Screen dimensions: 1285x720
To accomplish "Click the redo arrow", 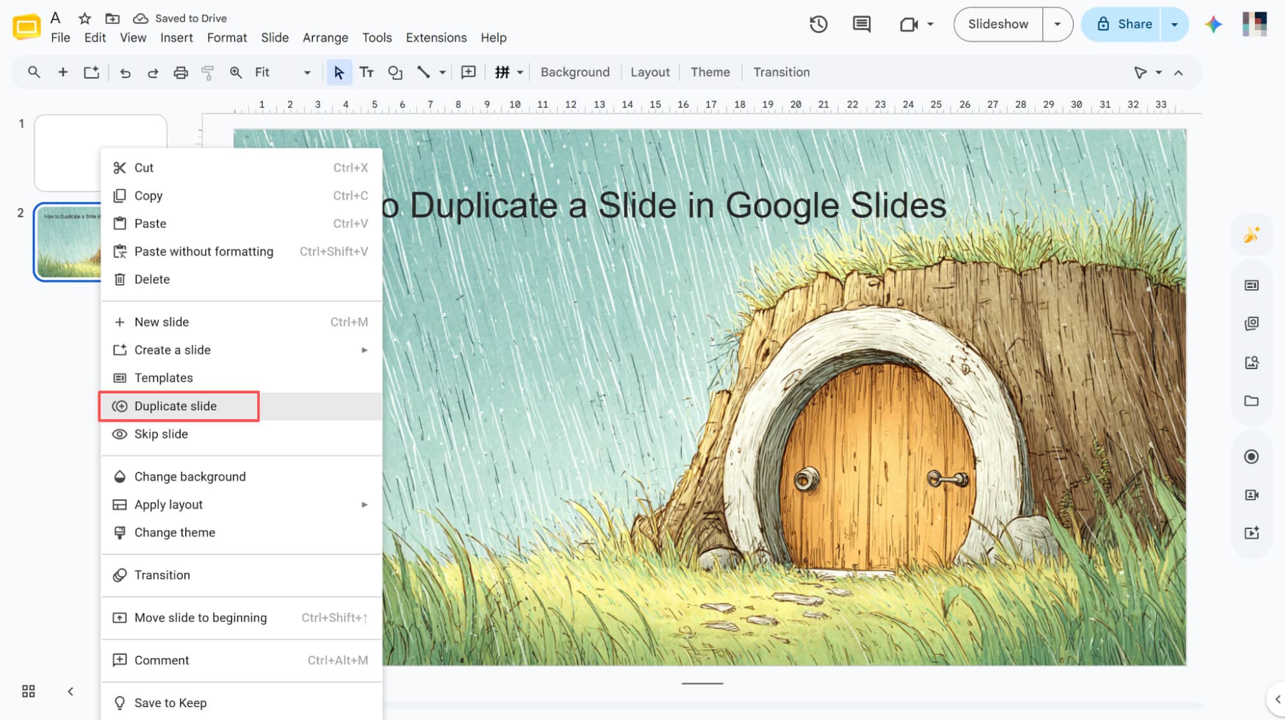I will point(153,73).
